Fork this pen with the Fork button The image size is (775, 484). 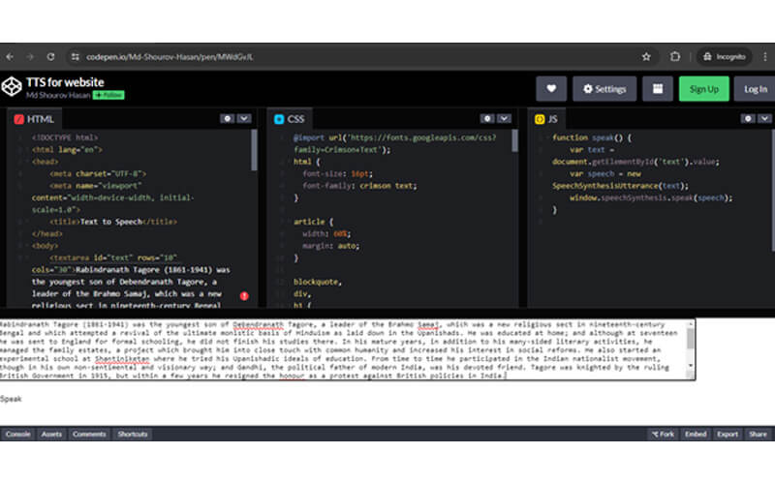pyautogui.click(x=663, y=434)
